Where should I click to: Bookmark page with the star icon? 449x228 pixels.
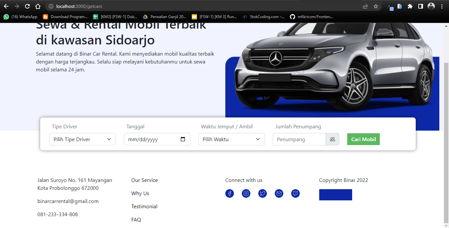pos(376,6)
